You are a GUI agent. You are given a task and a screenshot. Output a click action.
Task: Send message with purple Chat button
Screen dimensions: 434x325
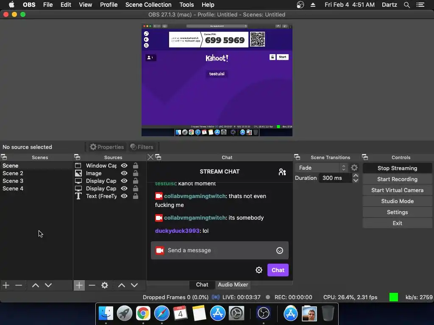coord(278,270)
